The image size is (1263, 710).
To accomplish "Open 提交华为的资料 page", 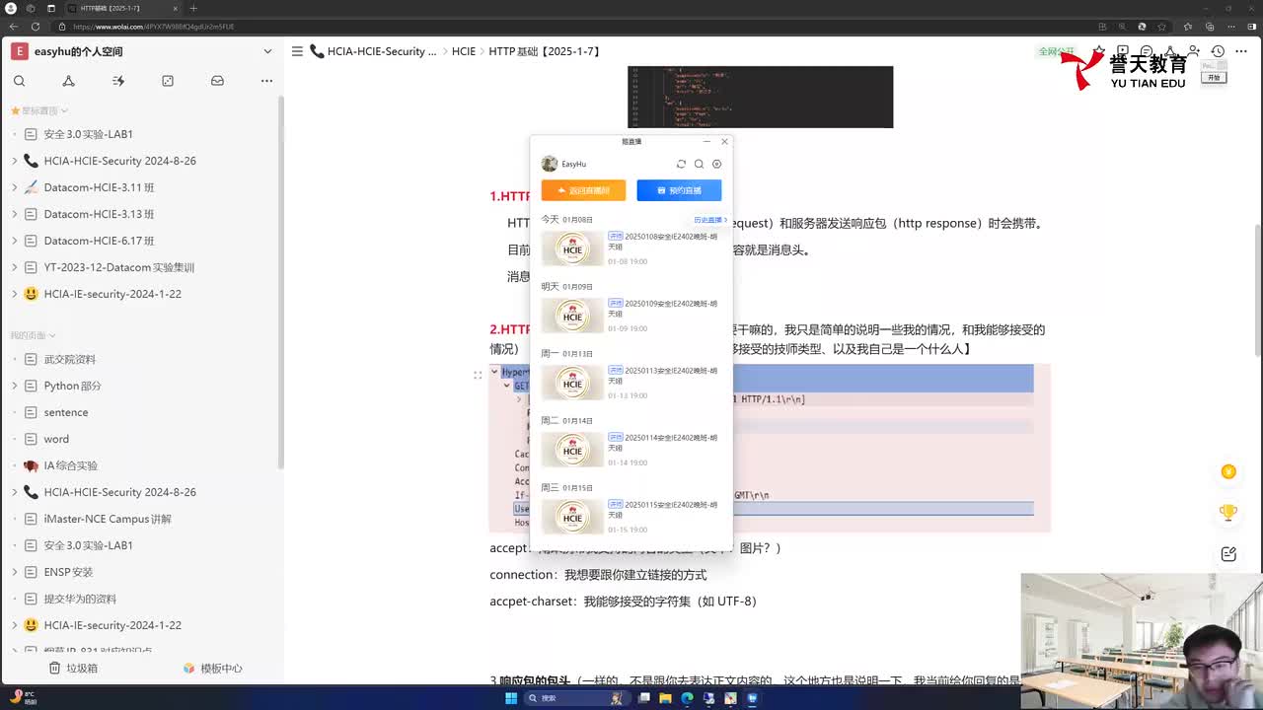I will pyautogui.click(x=80, y=599).
